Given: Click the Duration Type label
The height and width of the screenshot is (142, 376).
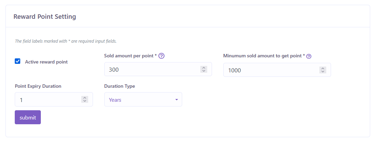Looking at the screenshot, I should point(119,86).
